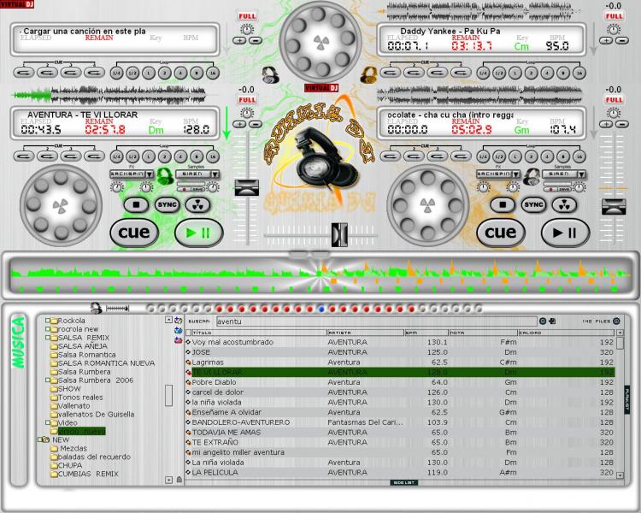Click the VirtualDJ logo in the top-left corner
The width and height of the screenshot is (641, 513).
pos(17,4)
